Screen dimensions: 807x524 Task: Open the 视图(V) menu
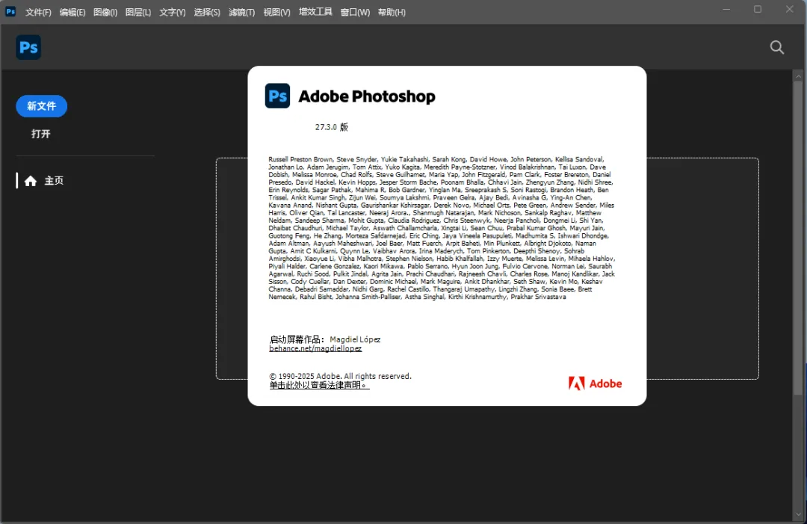(276, 12)
